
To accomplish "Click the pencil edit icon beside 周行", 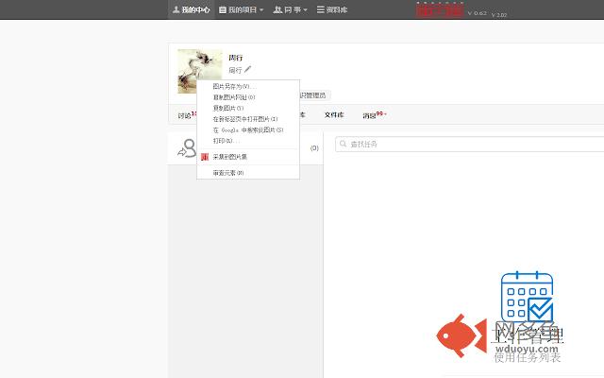I will pyautogui.click(x=247, y=69).
